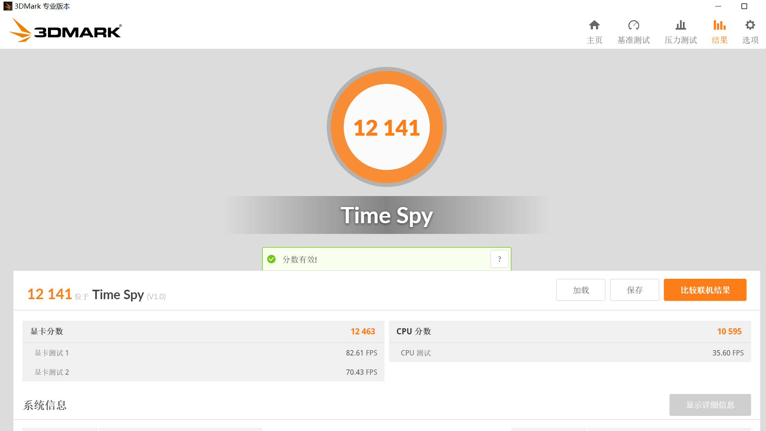Click 比较联机结果 compare online button
Screen dimensions: 766x431
click(705, 290)
